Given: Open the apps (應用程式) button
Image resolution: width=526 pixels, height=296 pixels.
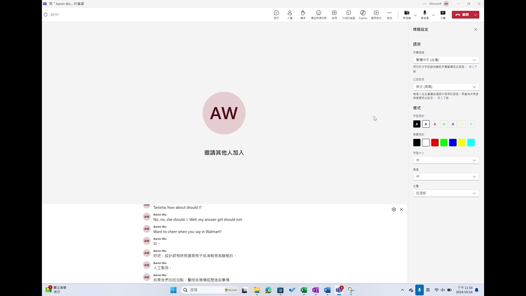Looking at the screenshot, I should tap(376, 15).
